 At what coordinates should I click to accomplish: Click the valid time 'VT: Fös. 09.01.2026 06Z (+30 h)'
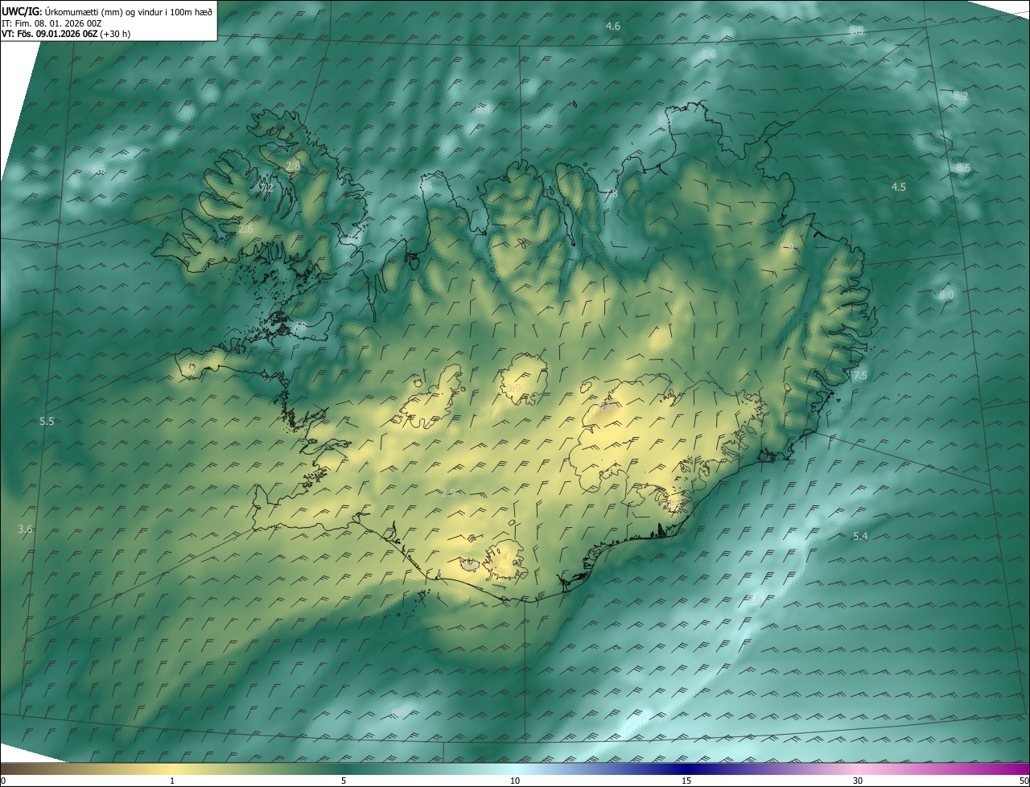point(66,34)
